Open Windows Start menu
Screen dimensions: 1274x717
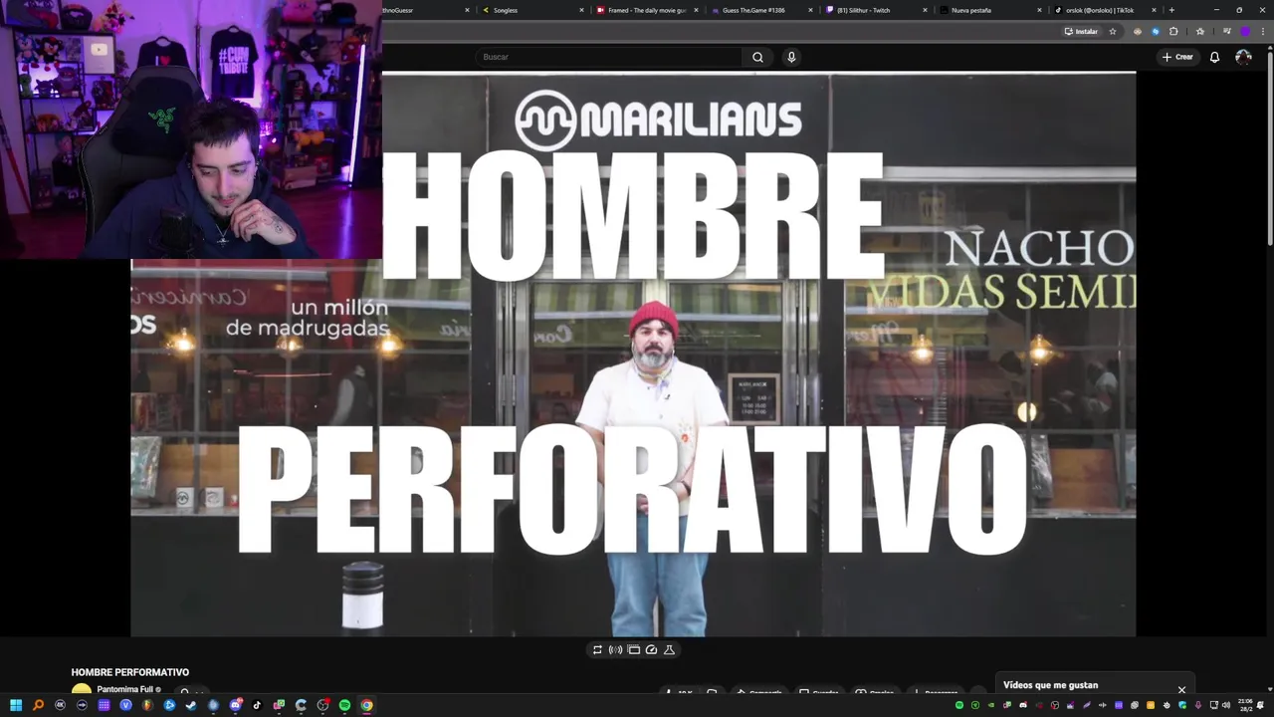coord(16,705)
